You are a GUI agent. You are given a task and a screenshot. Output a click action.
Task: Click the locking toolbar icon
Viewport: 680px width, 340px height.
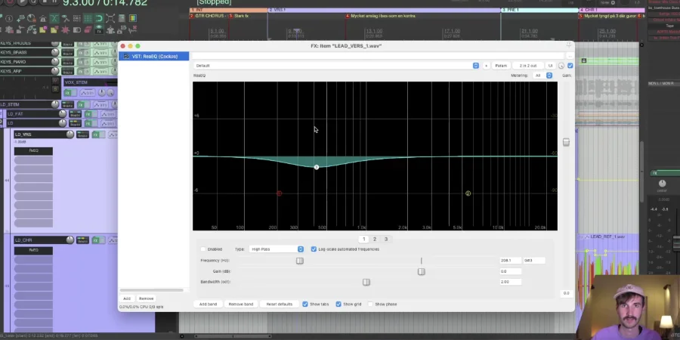click(x=122, y=18)
